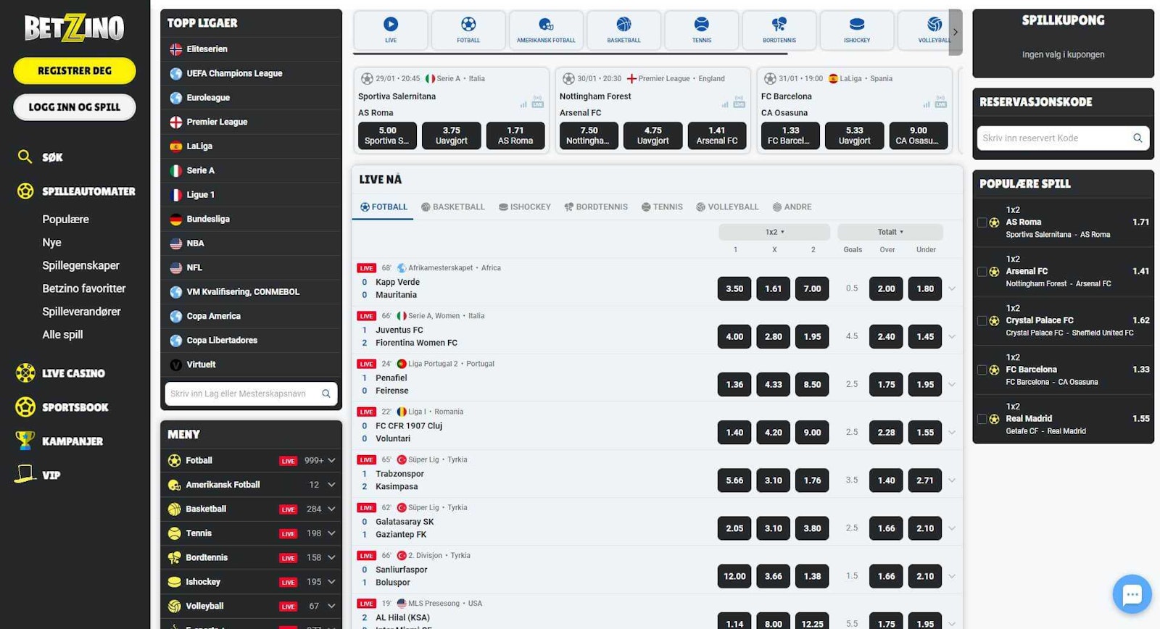1160x629 pixels.
Task: Select the Live play icon tile
Action: pyautogui.click(x=391, y=30)
